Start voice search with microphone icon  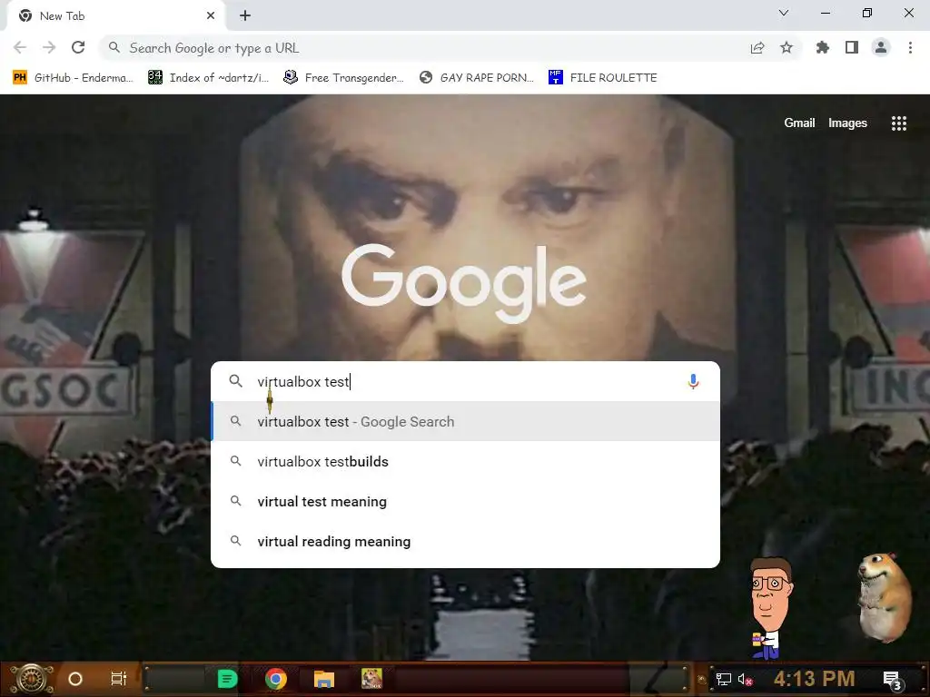point(693,382)
